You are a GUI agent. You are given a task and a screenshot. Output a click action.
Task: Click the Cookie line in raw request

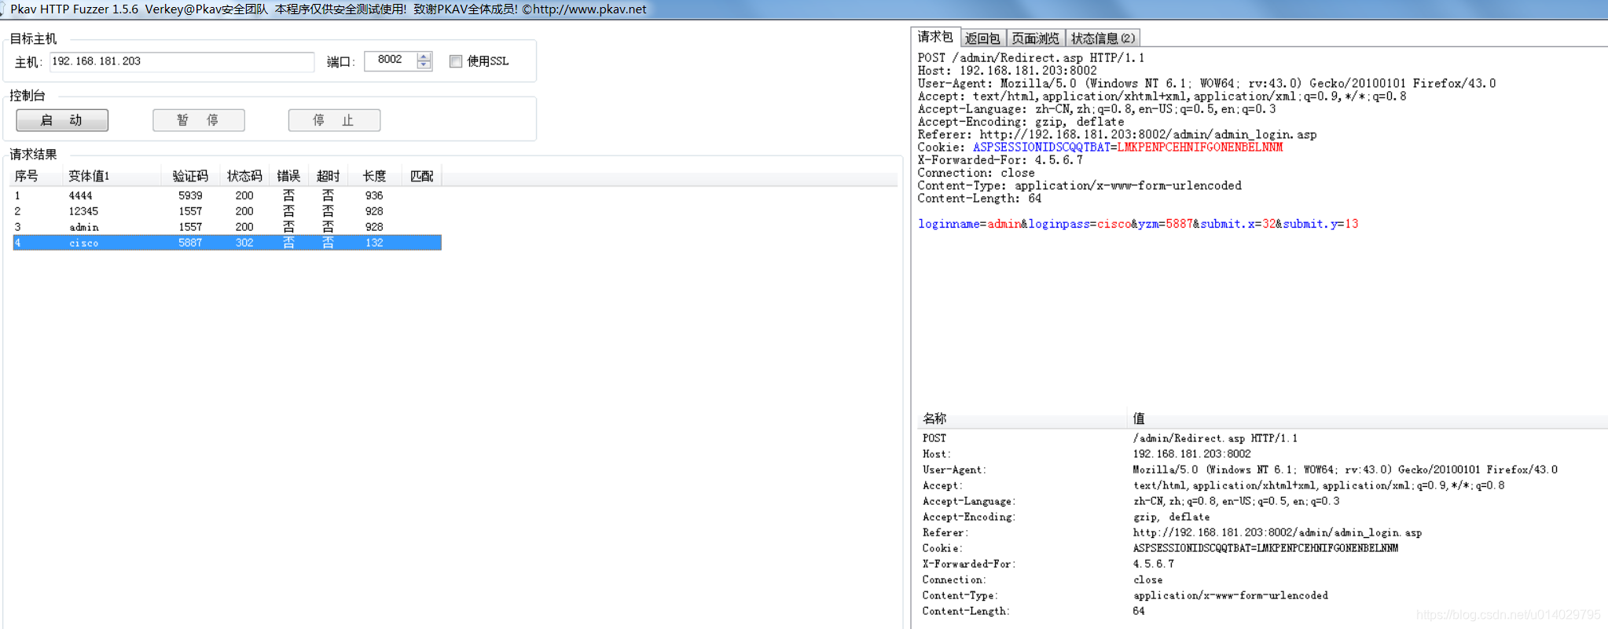(x=1100, y=148)
